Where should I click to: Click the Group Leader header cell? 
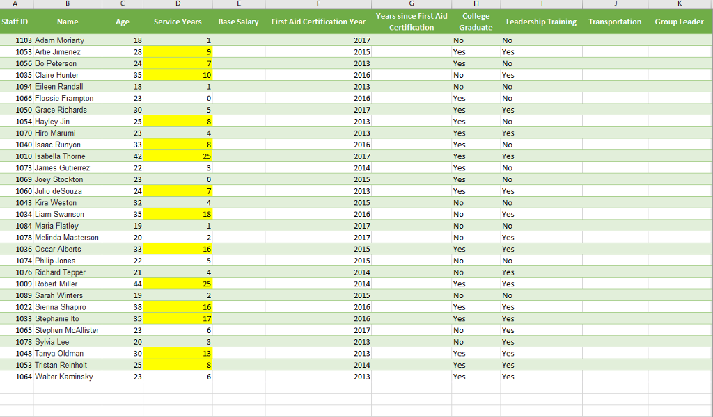pos(680,22)
